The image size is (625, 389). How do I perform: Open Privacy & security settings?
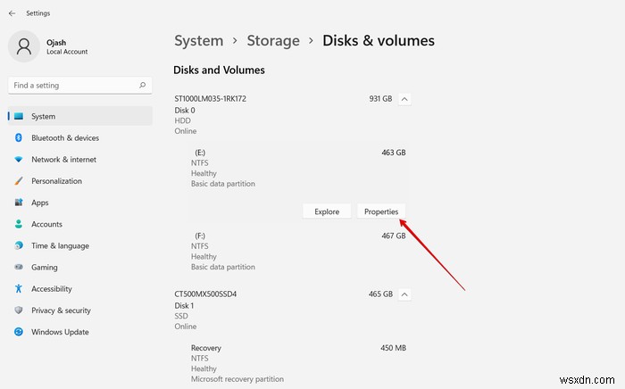coord(61,310)
